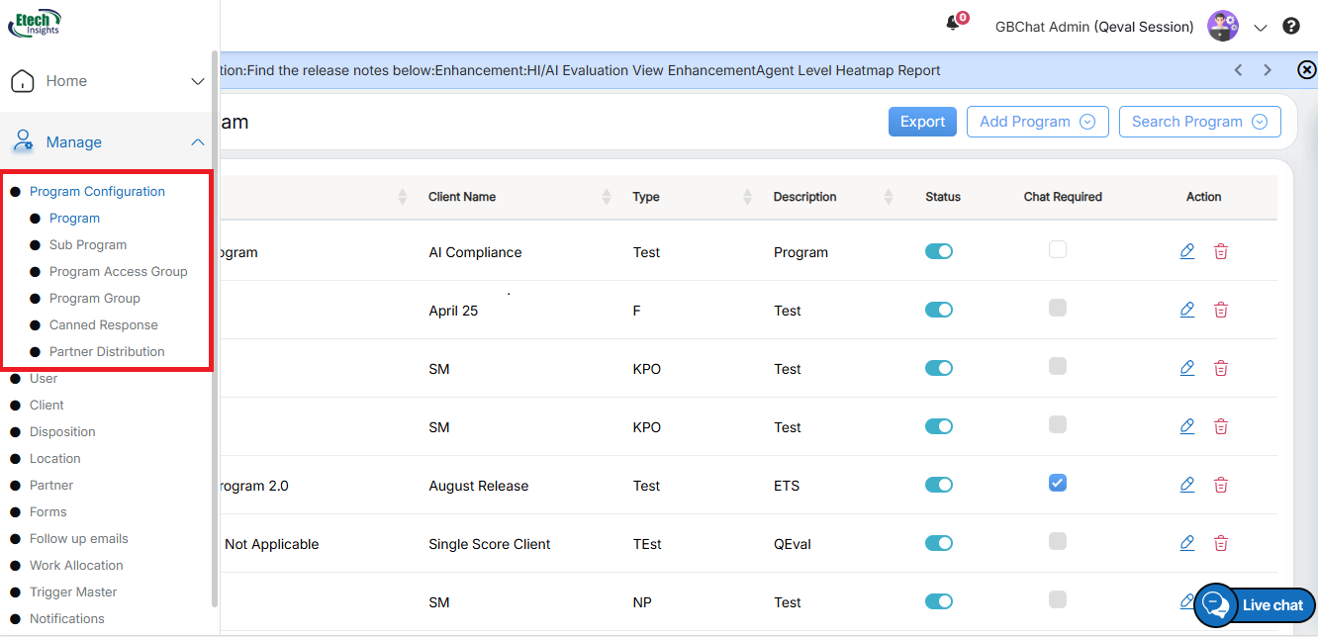Viewport: 1318px width, 637px height.
Task: Open the Add Program dropdown
Action: pyautogui.click(x=1037, y=122)
